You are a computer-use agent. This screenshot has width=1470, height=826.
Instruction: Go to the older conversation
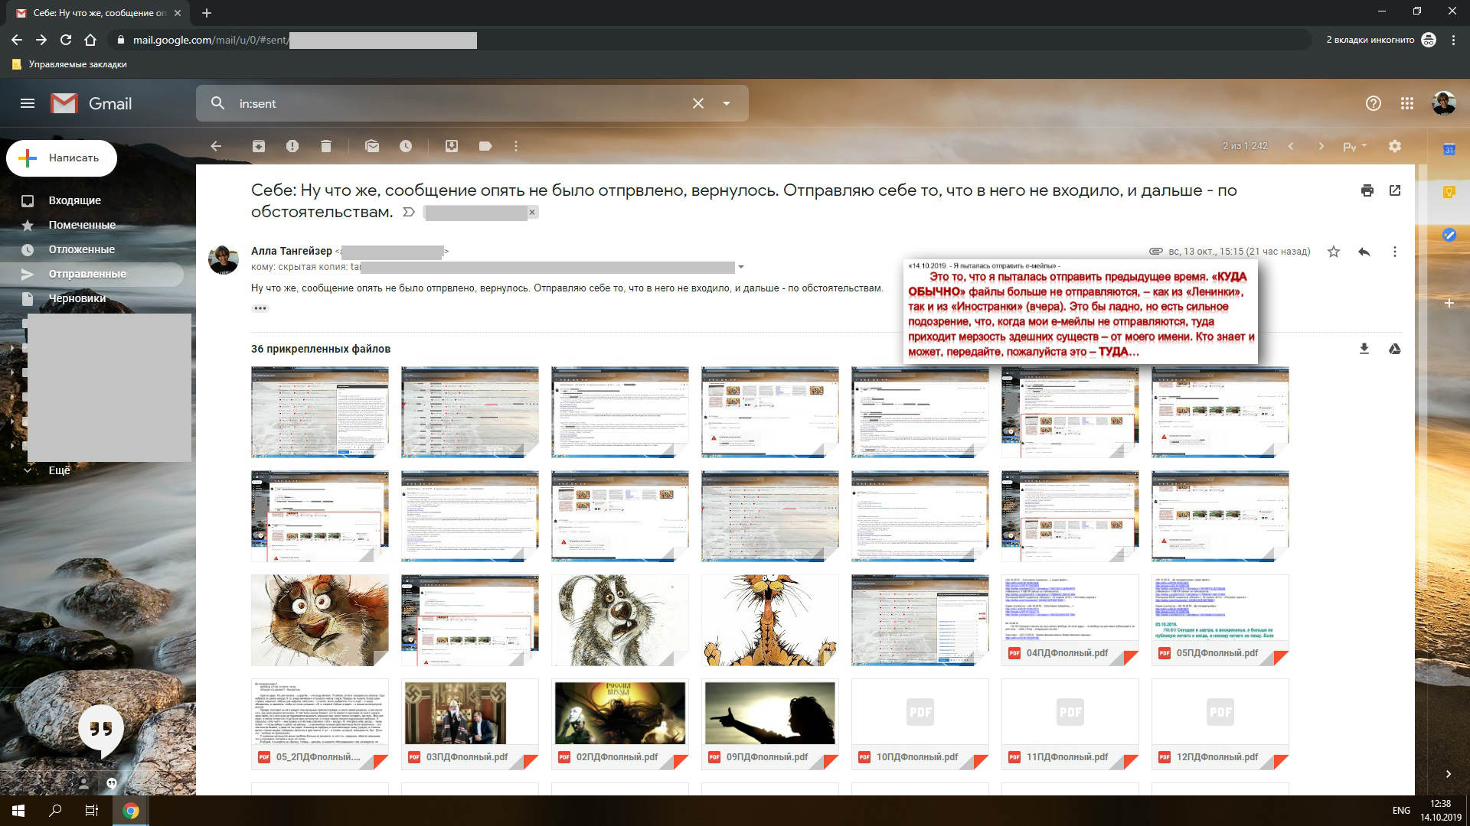point(1321,146)
